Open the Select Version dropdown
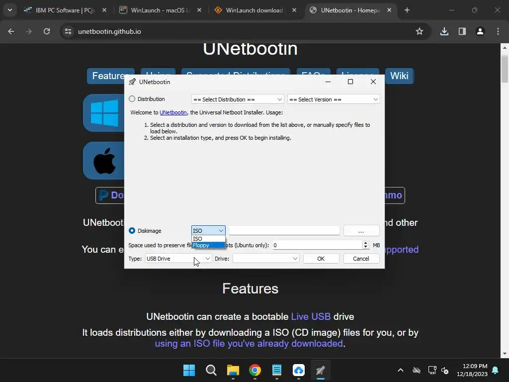Viewport: 509px width, 382px height. click(334, 99)
